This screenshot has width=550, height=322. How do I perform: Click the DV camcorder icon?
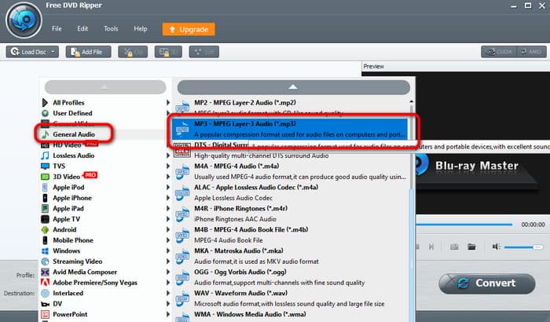click(45, 304)
